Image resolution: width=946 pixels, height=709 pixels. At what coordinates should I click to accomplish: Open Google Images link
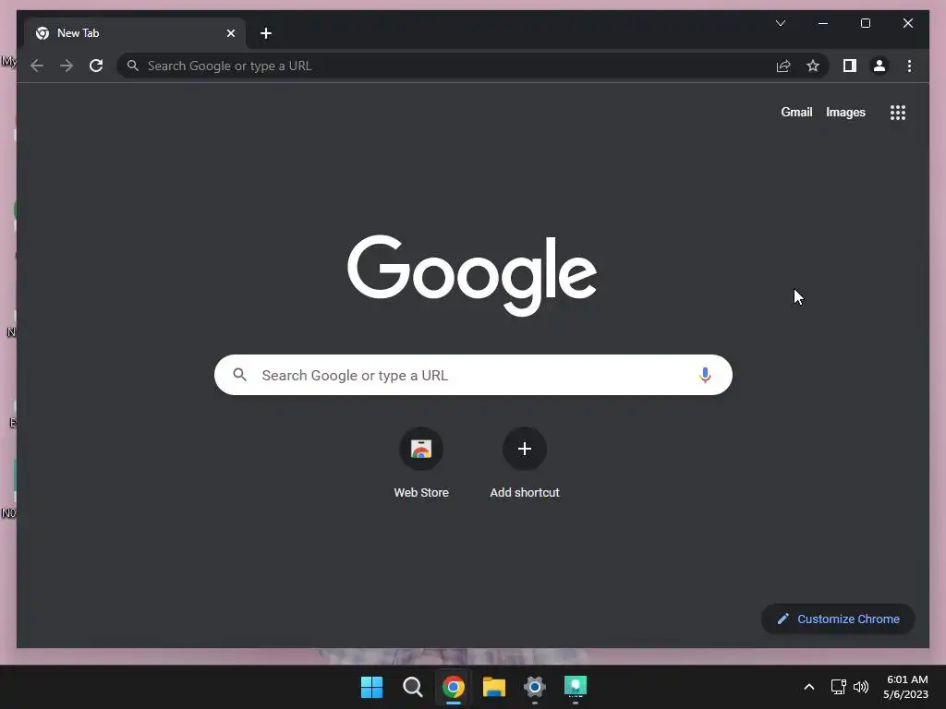pos(845,112)
